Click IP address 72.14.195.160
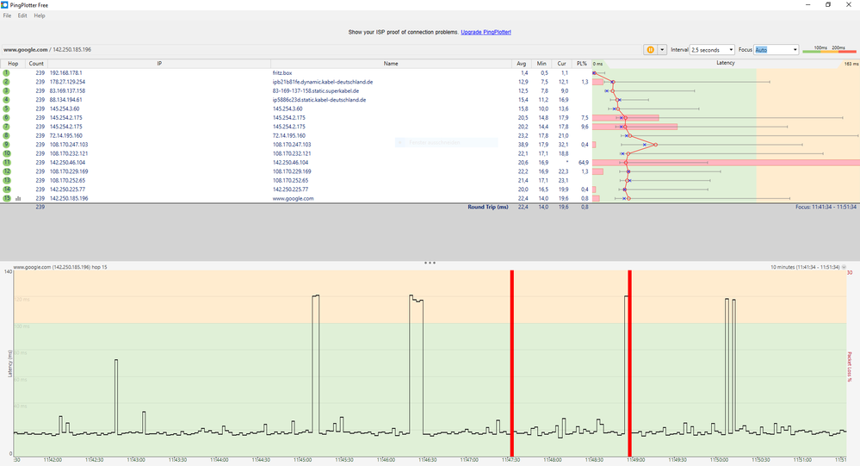The image size is (860, 466). [65, 135]
